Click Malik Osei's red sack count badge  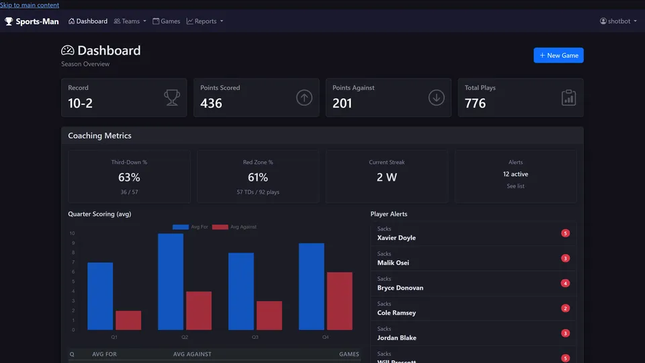coord(565,258)
